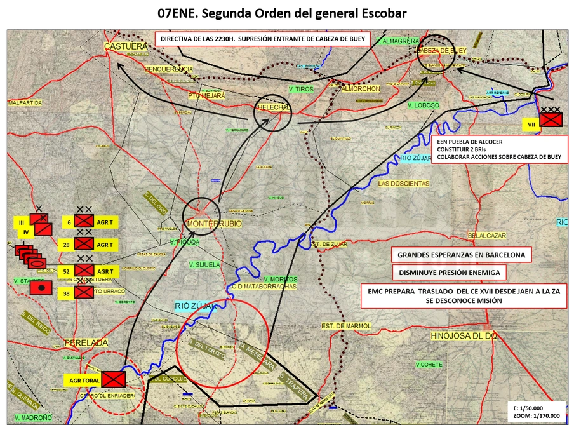Click the 6 AGR T division symbol
Image resolution: width=574 pixels, height=425 pixels.
pyautogui.click(x=84, y=221)
